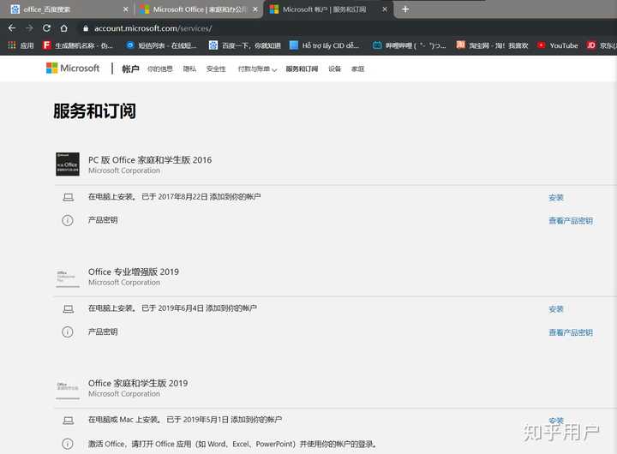Open the 淘宝网 bookmark
617x454 pixels.
(x=492, y=45)
